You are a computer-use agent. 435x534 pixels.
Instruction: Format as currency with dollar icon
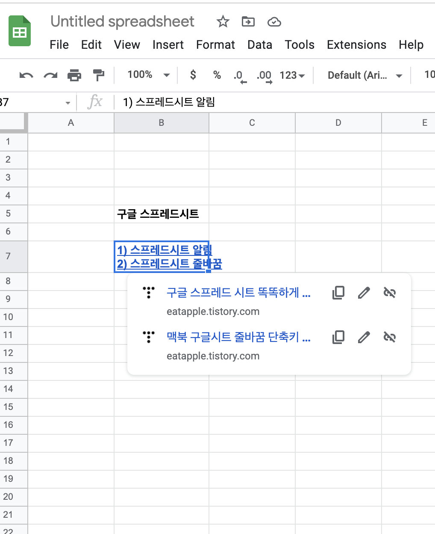point(193,75)
